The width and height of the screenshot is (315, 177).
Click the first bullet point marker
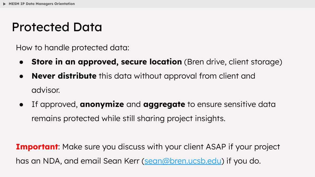(21, 62)
